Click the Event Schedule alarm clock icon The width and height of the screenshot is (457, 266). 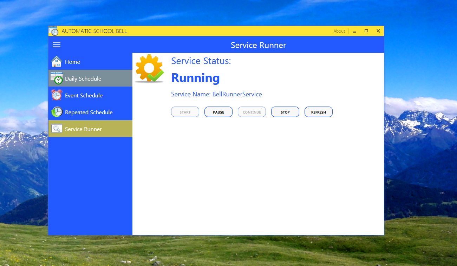click(x=57, y=95)
